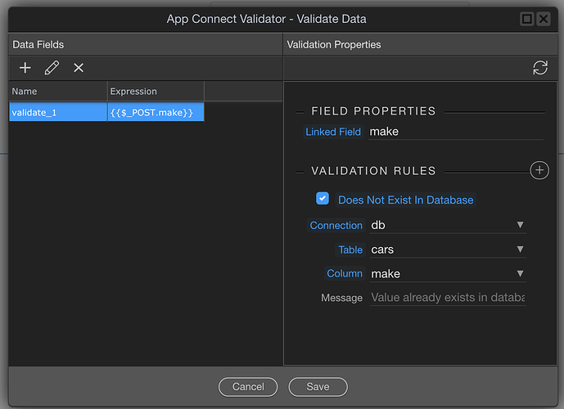Open the Column dropdown showing make
This screenshot has height=409, width=564.
pos(448,274)
